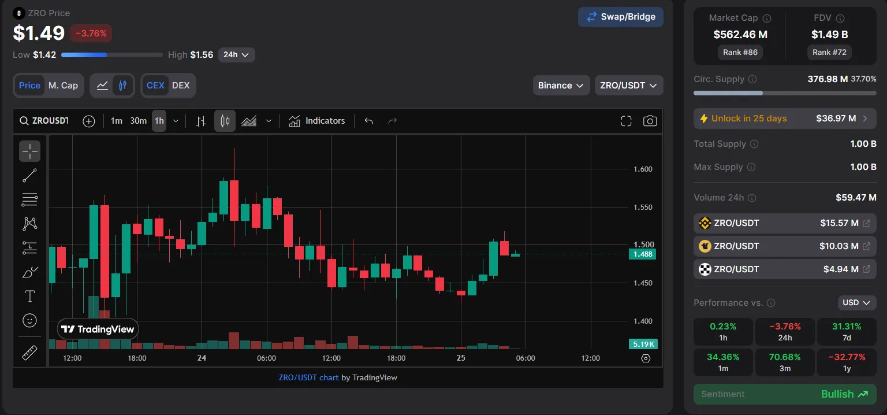887x415 pixels.
Task: Select DEX data source
Action: click(x=181, y=86)
